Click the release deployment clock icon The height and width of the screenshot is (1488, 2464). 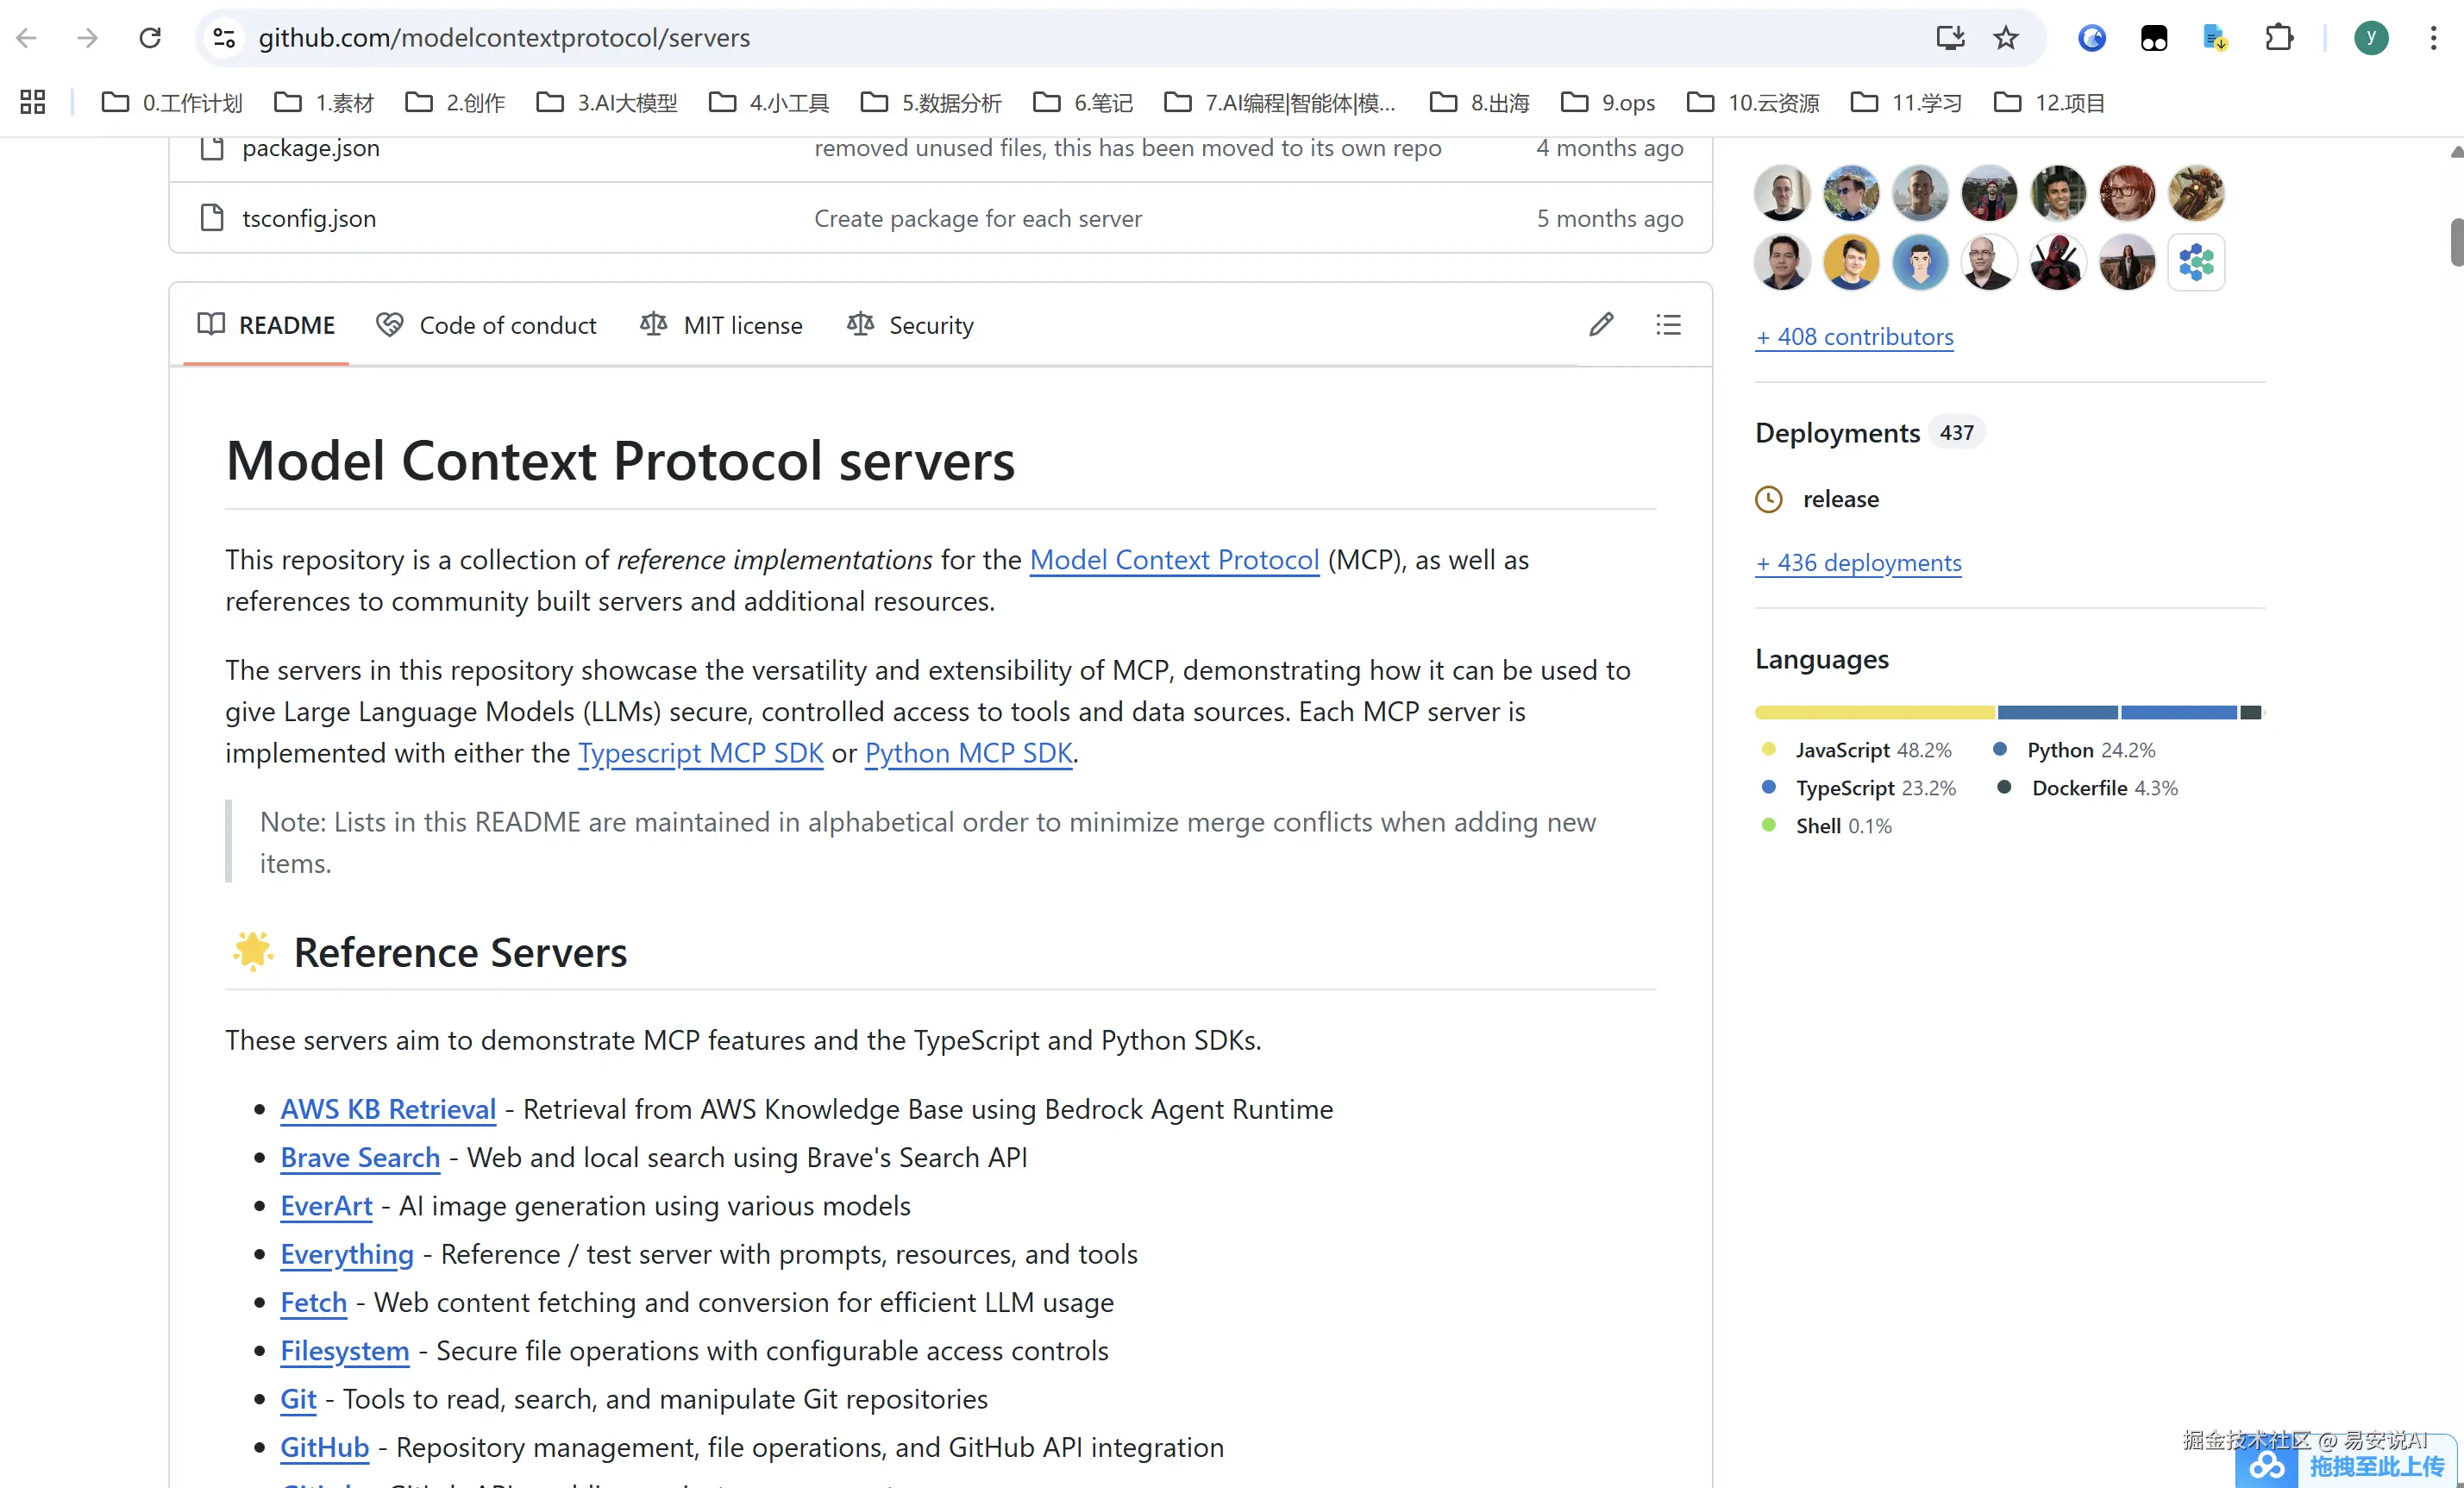point(1769,499)
